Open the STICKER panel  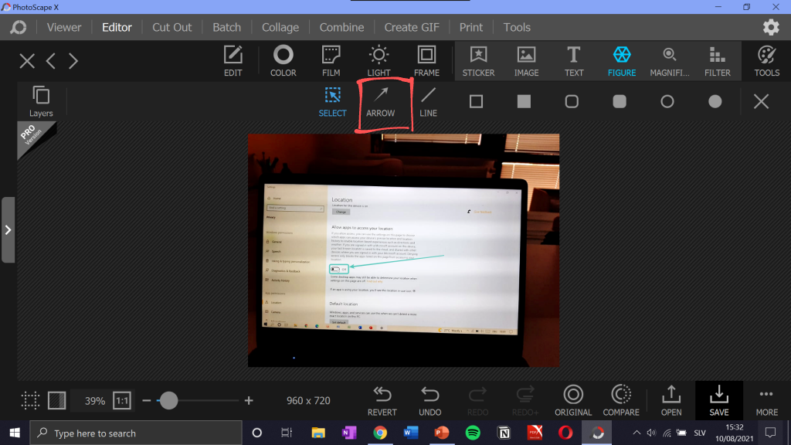pyautogui.click(x=478, y=61)
